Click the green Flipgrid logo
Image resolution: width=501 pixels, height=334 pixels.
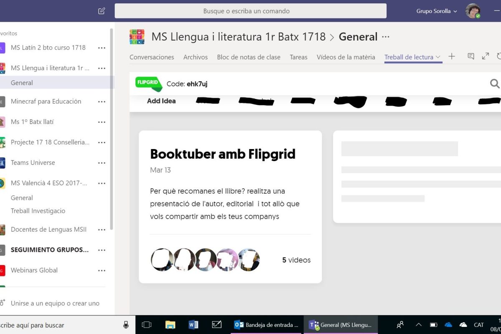(x=149, y=84)
